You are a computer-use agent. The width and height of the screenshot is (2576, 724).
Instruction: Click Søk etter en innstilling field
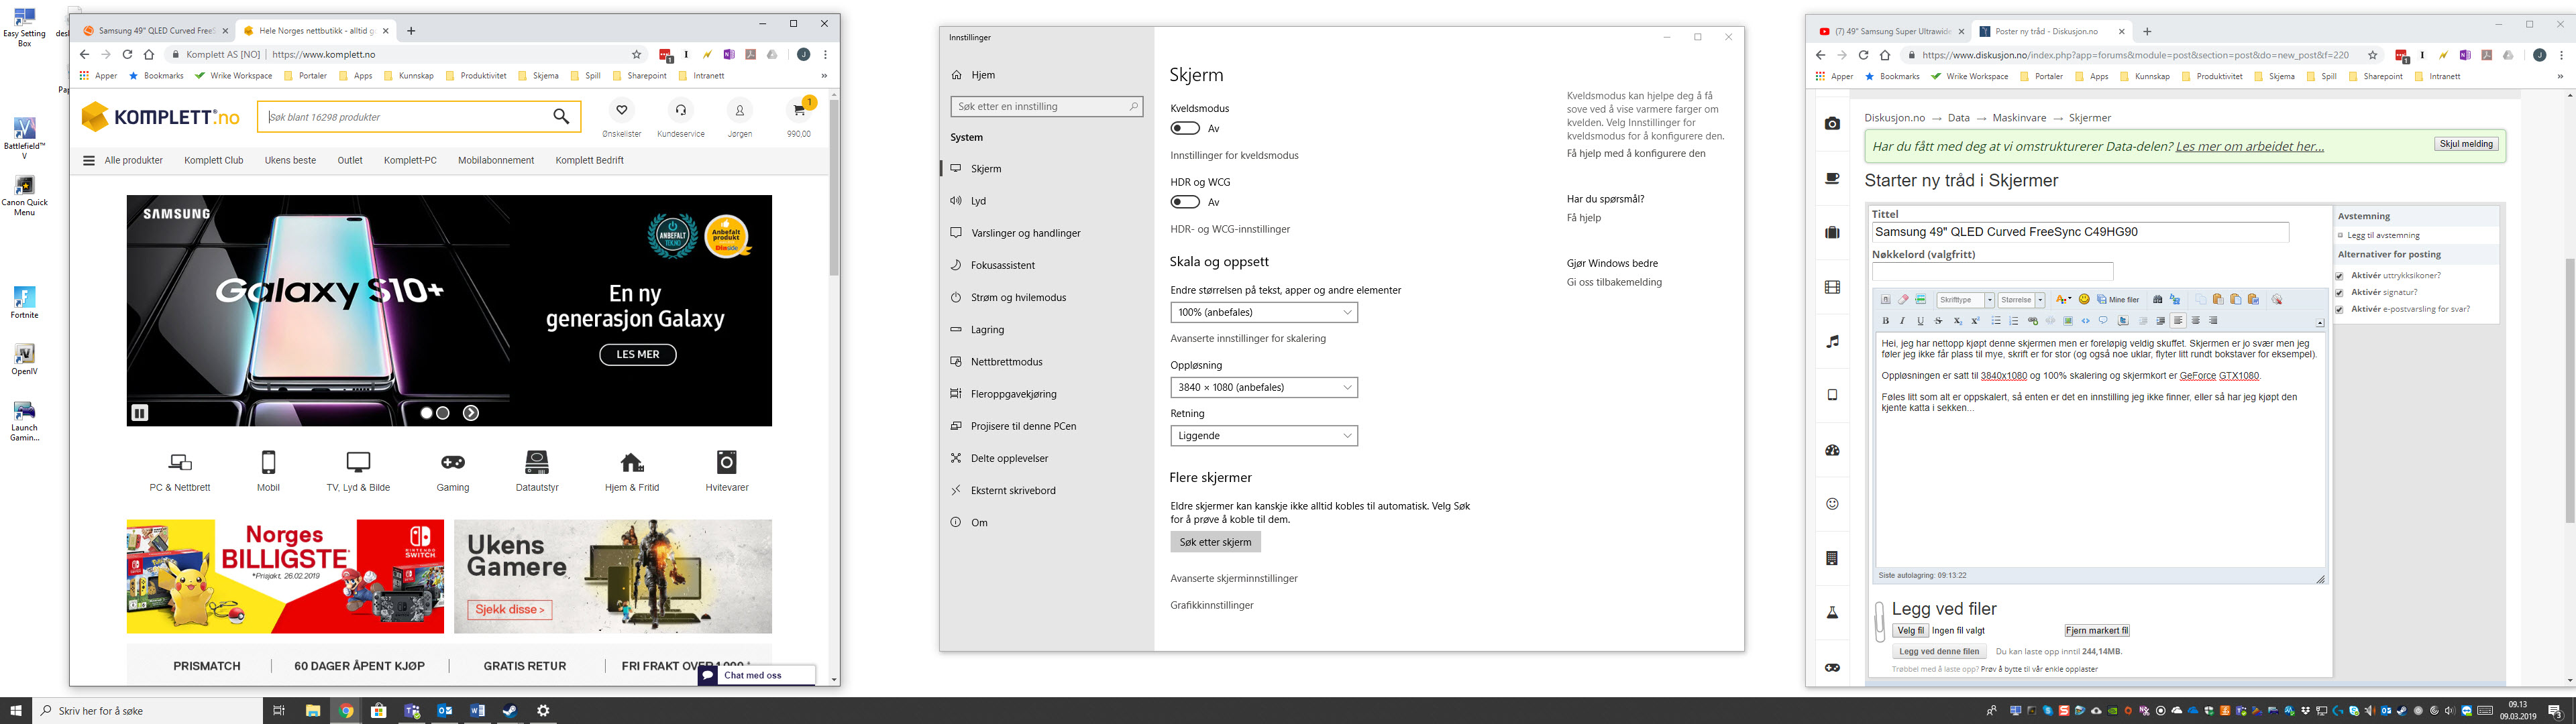[x=1046, y=106]
